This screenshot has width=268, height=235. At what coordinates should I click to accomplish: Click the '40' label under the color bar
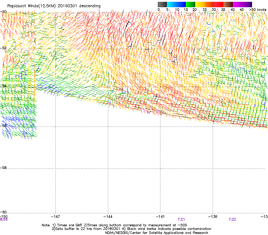point(233,10)
